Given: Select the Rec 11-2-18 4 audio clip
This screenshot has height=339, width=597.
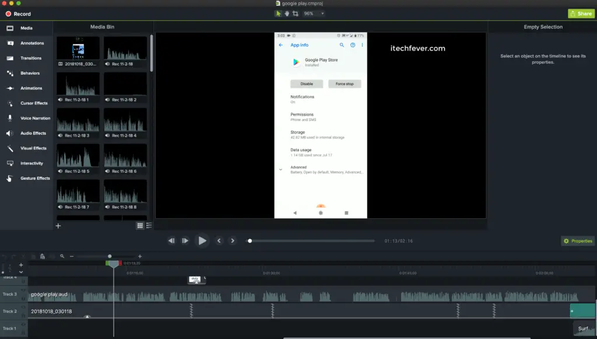Looking at the screenshot, I should (x=125, y=124).
